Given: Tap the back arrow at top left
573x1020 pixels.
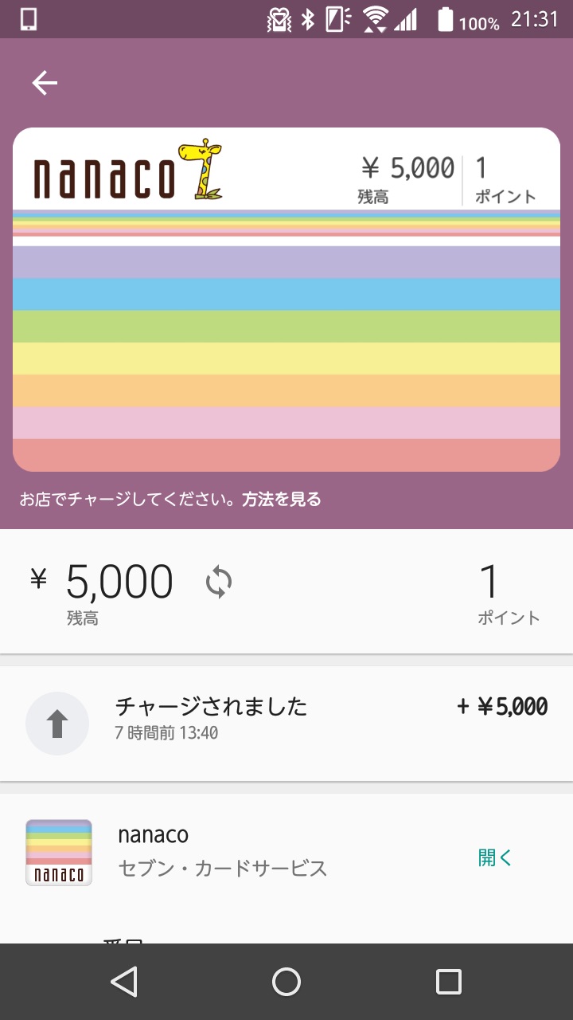Looking at the screenshot, I should click(45, 83).
